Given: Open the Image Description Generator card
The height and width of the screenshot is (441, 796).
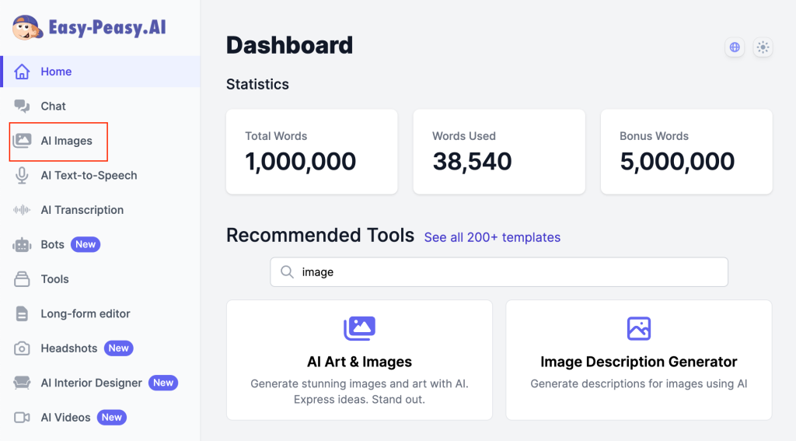Looking at the screenshot, I should (x=638, y=360).
